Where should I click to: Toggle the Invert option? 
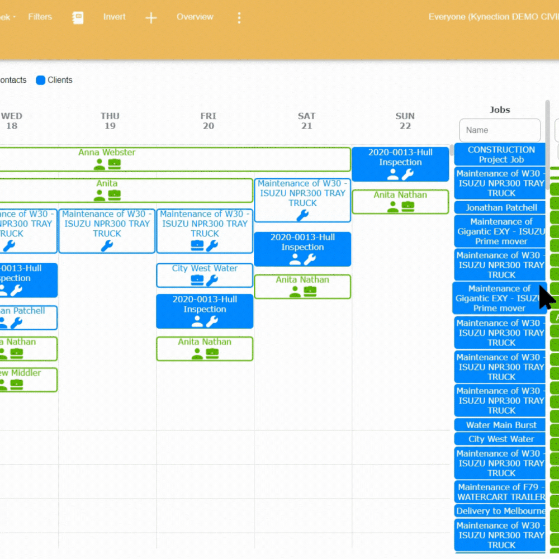114,17
